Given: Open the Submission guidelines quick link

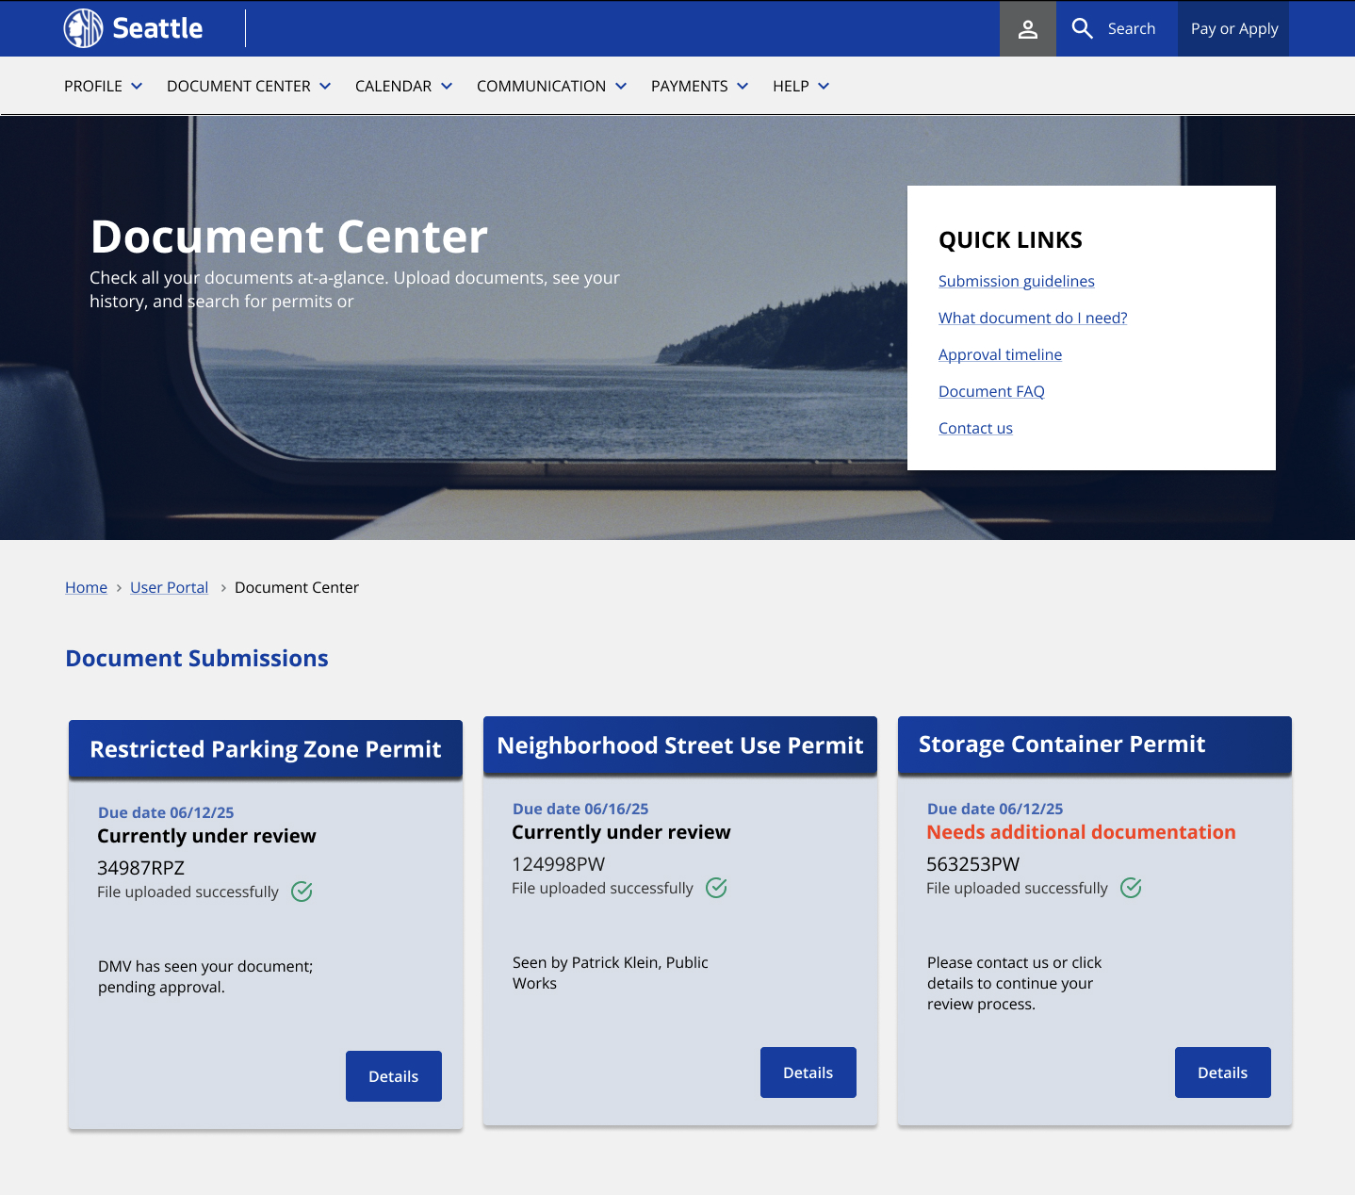Looking at the screenshot, I should [1016, 281].
